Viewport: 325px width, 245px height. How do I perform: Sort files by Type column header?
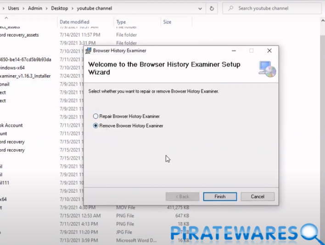tap(121, 22)
